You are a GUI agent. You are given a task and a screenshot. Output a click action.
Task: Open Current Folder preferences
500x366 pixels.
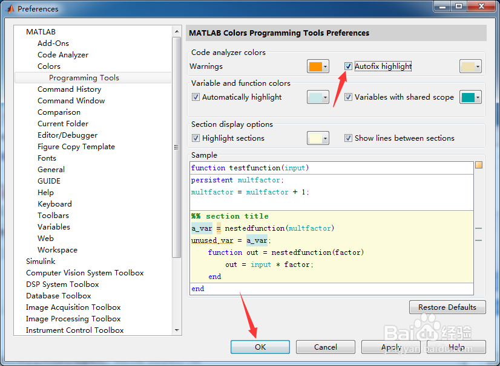(x=63, y=123)
